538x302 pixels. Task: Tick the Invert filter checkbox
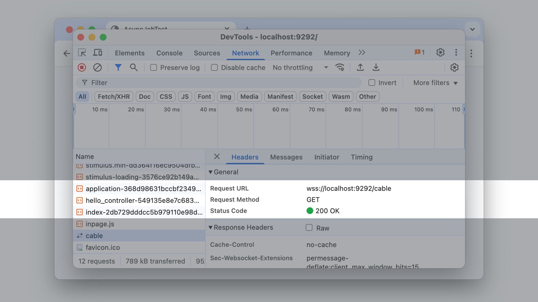[x=372, y=82]
